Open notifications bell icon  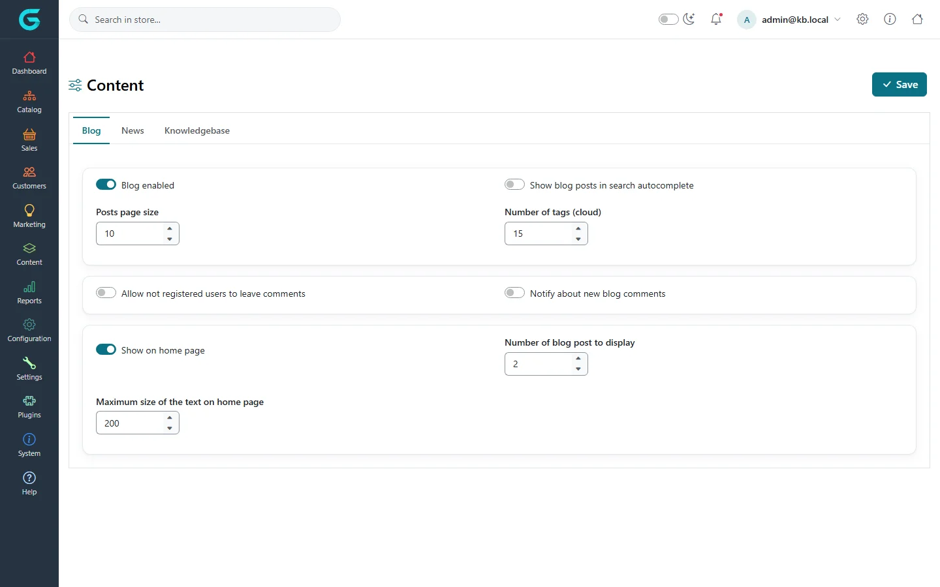[716, 19]
